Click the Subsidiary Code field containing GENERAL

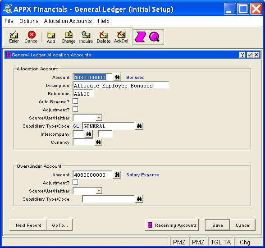[x=108, y=126]
